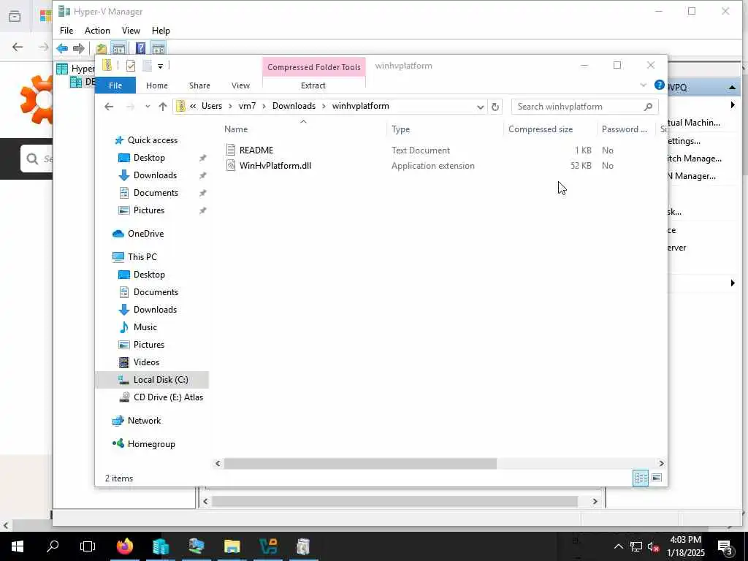This screenshot has width=748, height=561.
Task: Switch to details view icon
Action: (641, 478)
